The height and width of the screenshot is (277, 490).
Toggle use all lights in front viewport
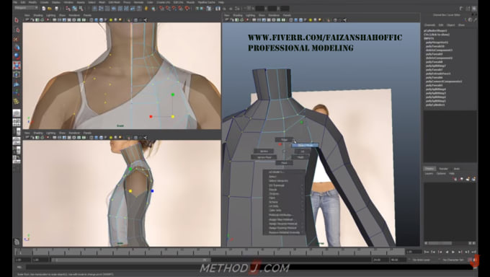click(111, 19)
